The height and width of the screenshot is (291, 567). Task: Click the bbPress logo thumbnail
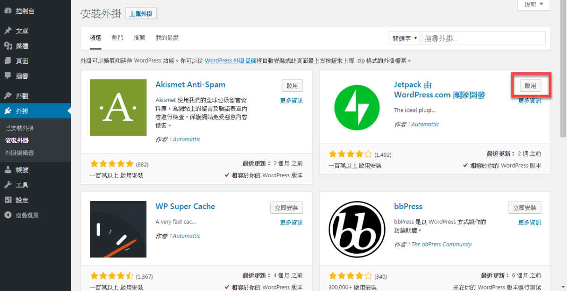357,230
